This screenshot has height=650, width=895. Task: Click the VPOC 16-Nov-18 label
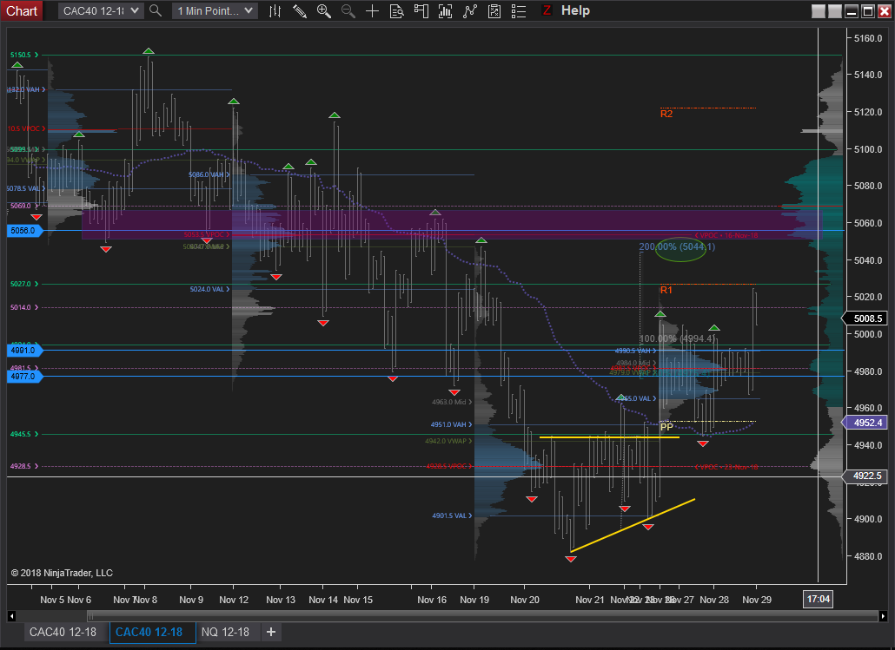coord(726,235)
